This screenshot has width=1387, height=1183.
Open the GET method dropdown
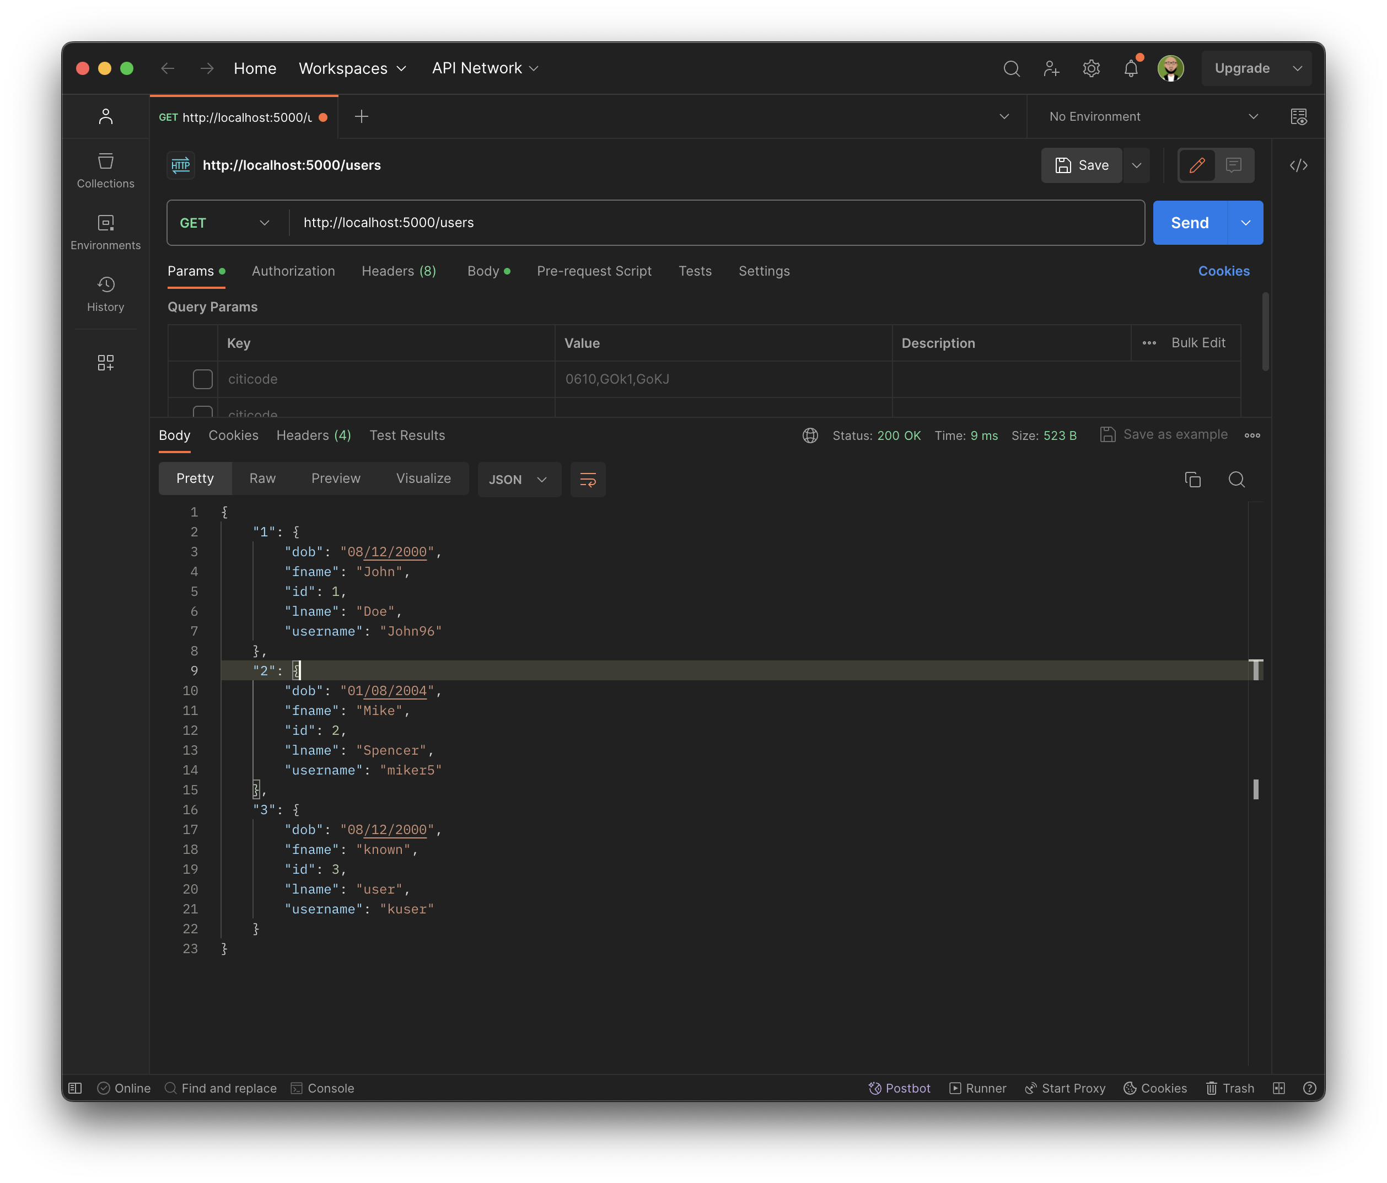click(x=225, y=222)
